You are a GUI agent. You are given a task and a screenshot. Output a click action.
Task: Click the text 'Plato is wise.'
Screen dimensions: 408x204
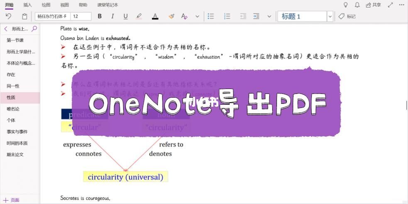coord(75,29)
